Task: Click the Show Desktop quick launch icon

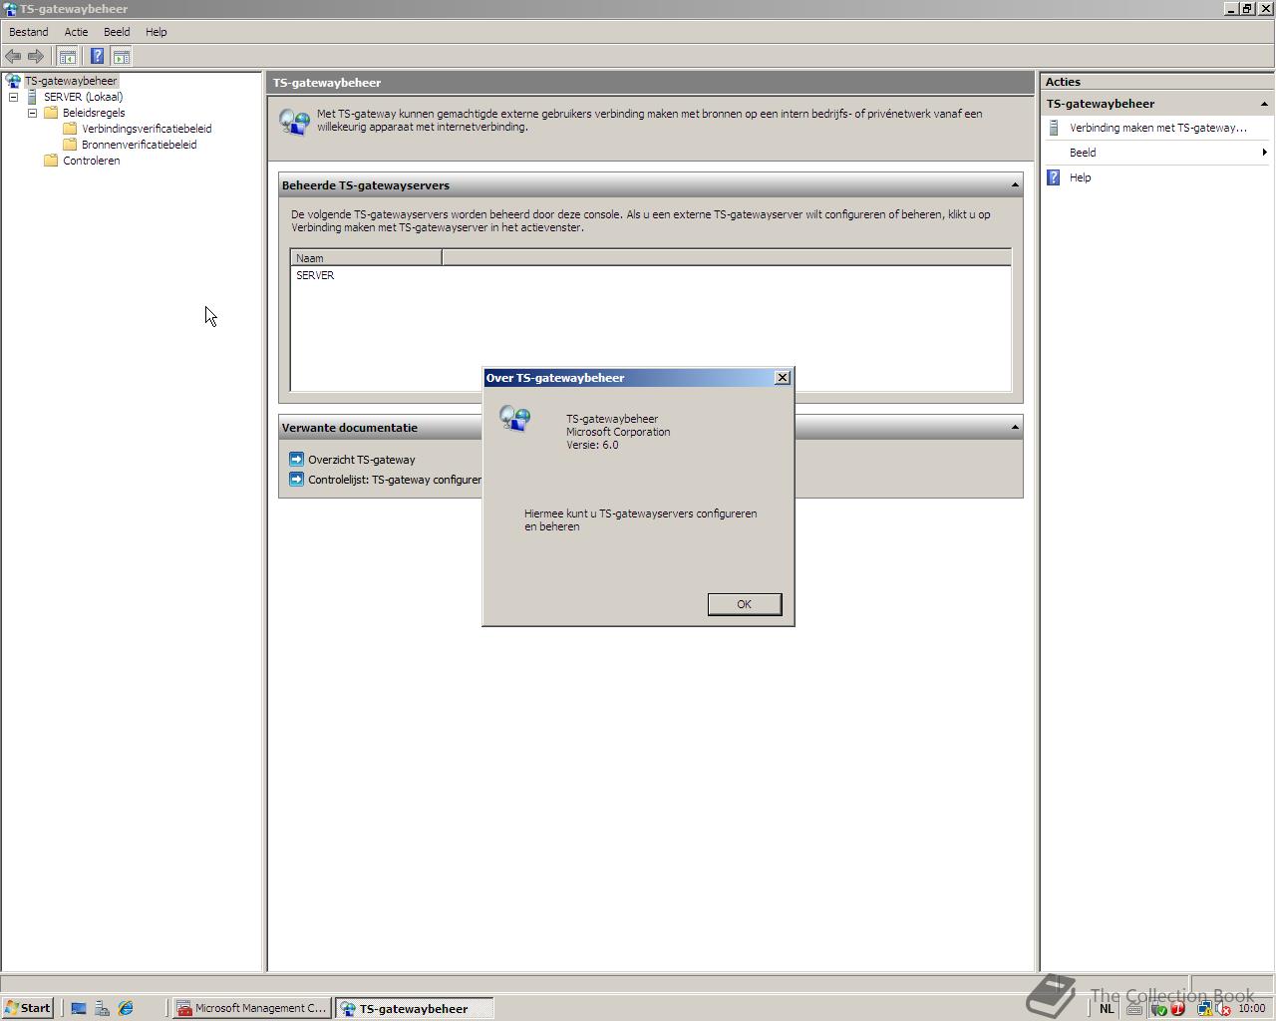Action: 79,1008
